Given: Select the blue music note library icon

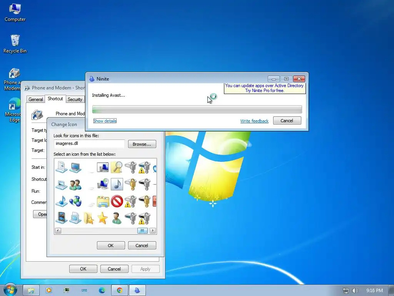Looking at the screenshot, I should click(x=61, y=201).
